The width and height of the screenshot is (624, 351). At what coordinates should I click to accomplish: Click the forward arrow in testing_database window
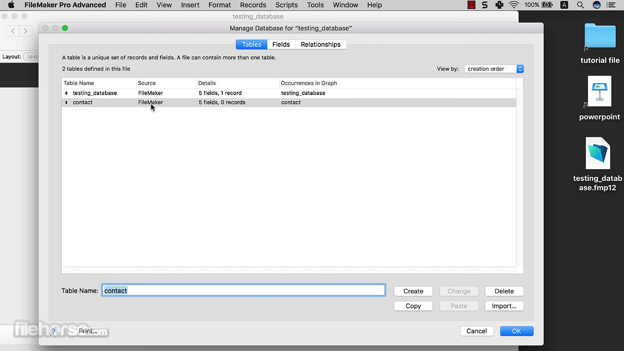coord(26,31)
